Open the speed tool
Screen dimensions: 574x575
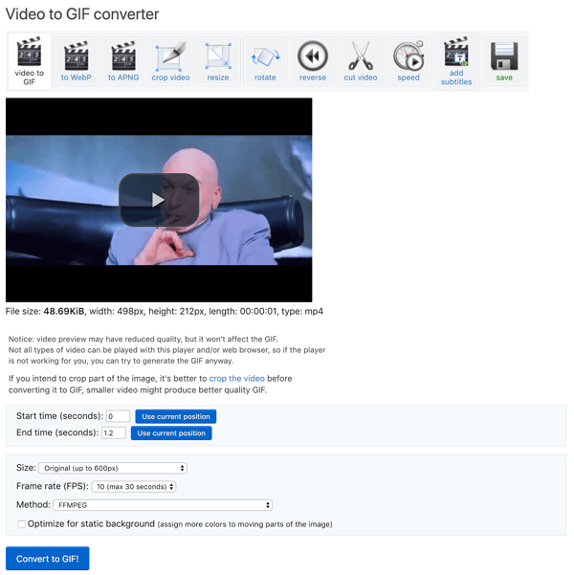tap(408, 61)
